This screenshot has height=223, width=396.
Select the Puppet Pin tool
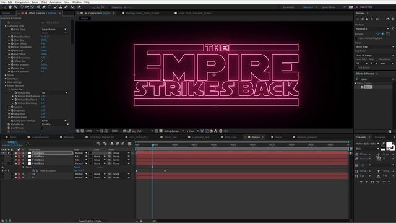pyautogui.click(x=79, y=7)
